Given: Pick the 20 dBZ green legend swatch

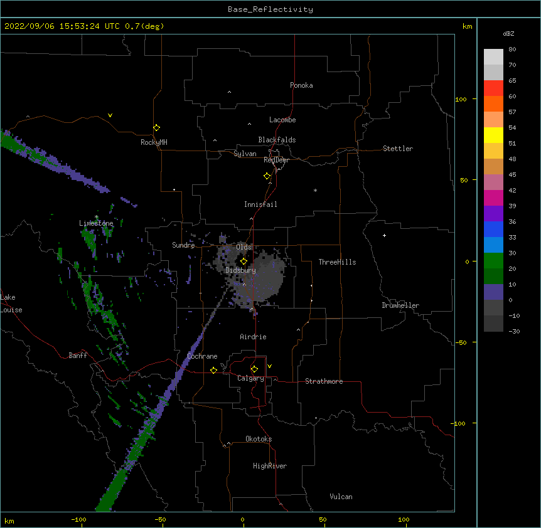Looking at the screenshot, I should 493,276.
